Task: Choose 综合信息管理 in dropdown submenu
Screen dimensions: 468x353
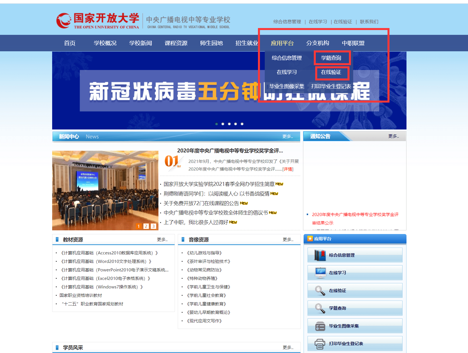Action: click(287, 58)
